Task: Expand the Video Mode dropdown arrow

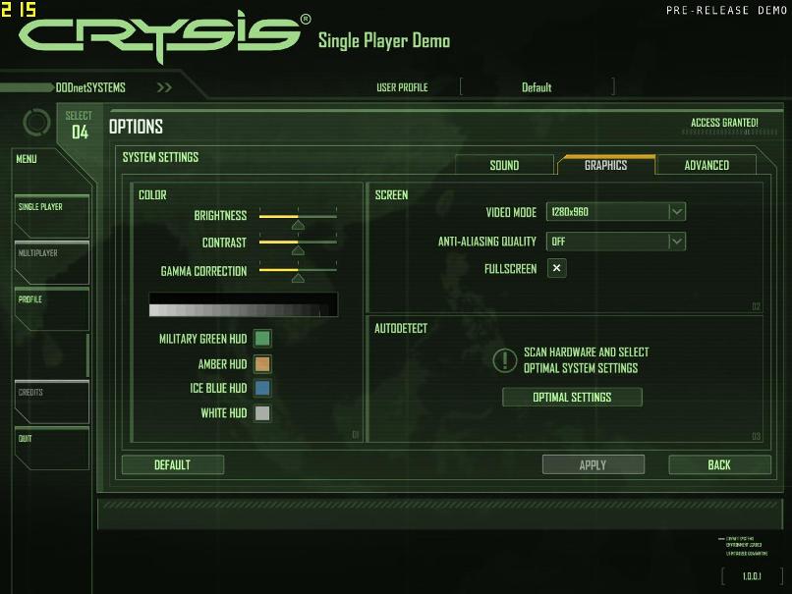Action: pos(677,211)
